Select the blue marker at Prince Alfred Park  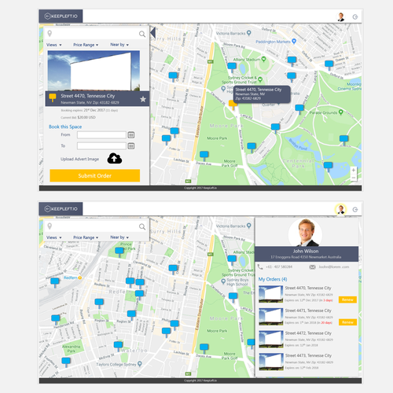(119, 252)
